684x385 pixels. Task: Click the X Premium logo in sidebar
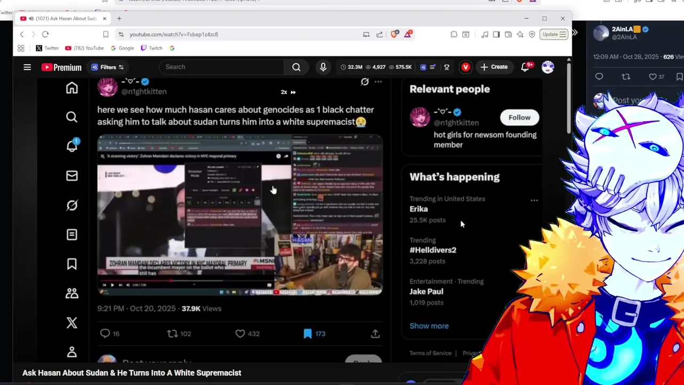[x=72, y=322]
